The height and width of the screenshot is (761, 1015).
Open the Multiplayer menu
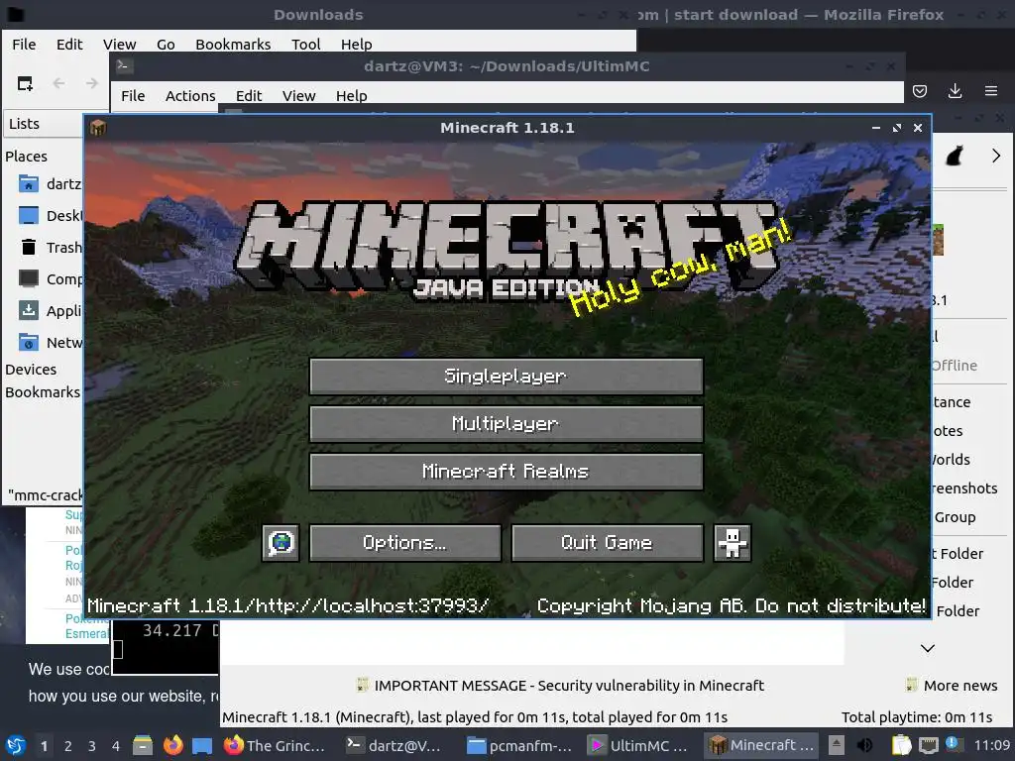[x=507, y=424]
